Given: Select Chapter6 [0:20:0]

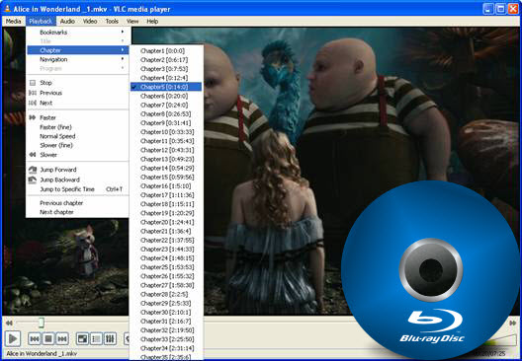Looking at the screenshot, I should [166, 96].
